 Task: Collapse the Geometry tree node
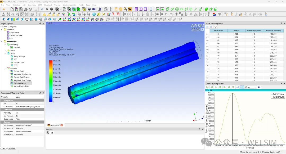pyautogui.click(x=5, y=44)
